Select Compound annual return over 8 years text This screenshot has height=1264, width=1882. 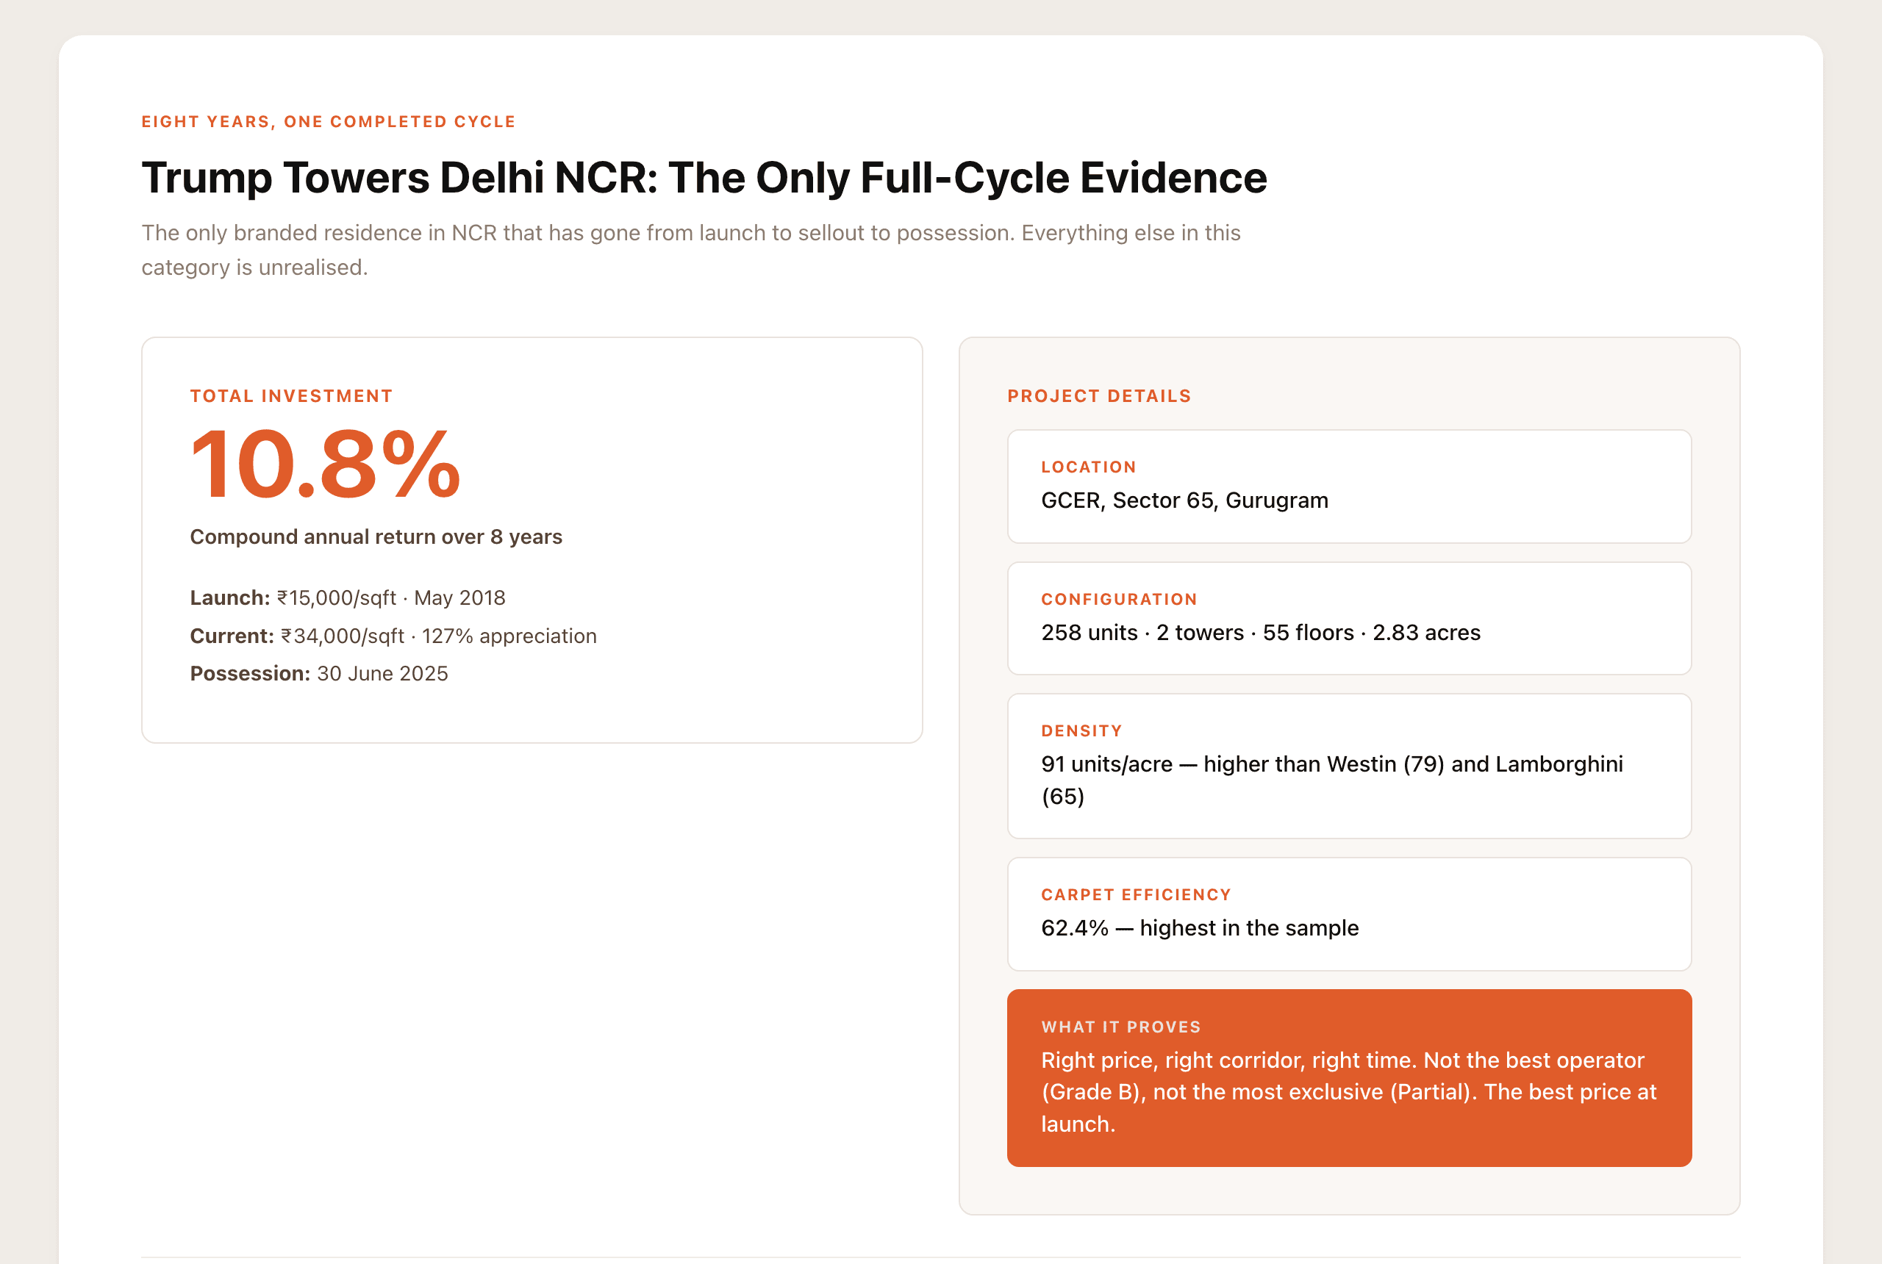pos(376,537)
